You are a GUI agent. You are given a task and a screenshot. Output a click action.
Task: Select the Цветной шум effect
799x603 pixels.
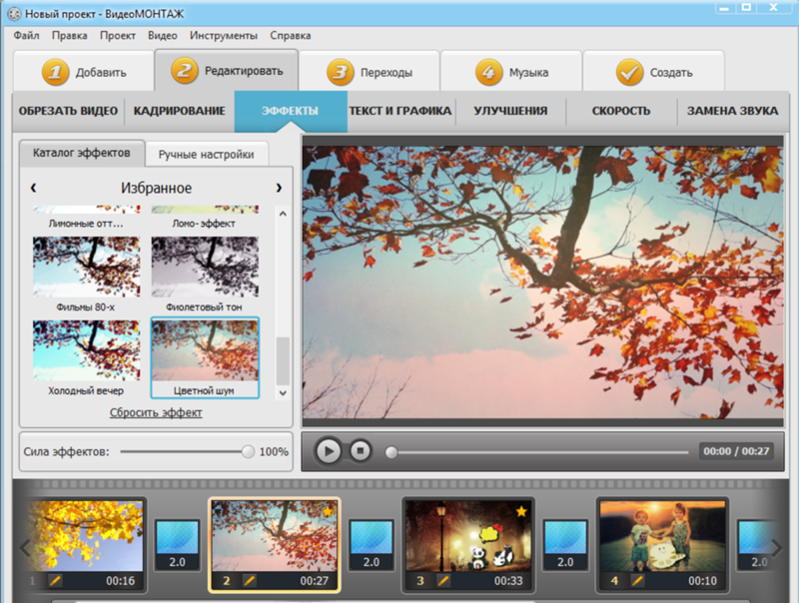click(x=205, y=358)
